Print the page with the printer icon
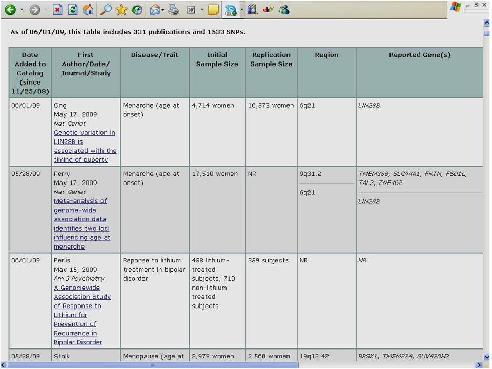 pyautogui.click(x=174, y=10)
